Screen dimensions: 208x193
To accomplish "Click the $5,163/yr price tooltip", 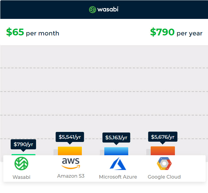I will point(116,138).
